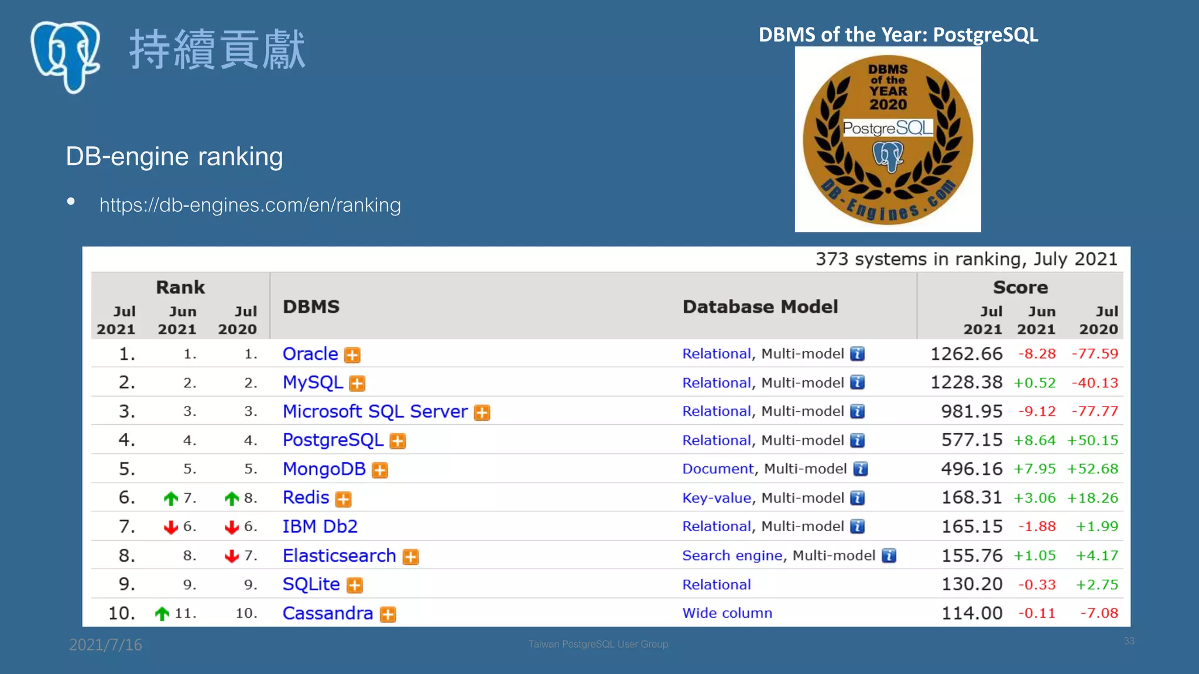The width and height of the screenshot is (1199, 674).
Task: Click the Key-value model link for Redis
Action: click(717, 498)
